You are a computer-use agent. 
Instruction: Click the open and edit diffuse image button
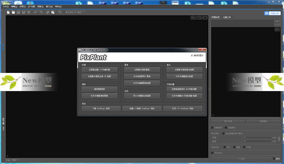100,96
